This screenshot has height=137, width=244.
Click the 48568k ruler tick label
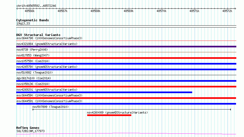pos(95,11)
